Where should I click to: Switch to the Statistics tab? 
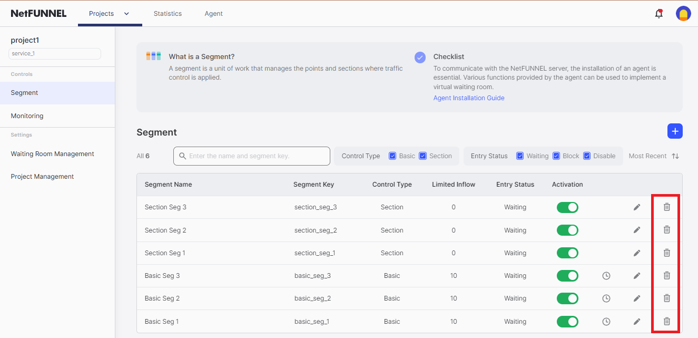click(x=168, y=14)
